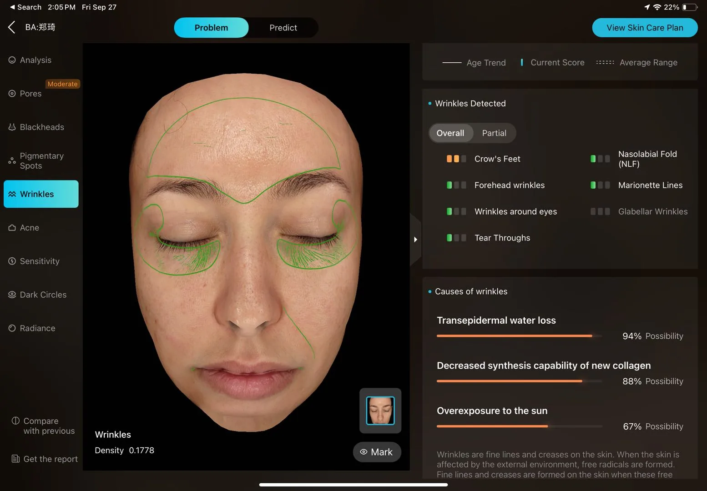The width and height of the screenshot is (707, 491).
Task: Click the Causes of wrinkles heading
Action: click(x=471, y=291)
